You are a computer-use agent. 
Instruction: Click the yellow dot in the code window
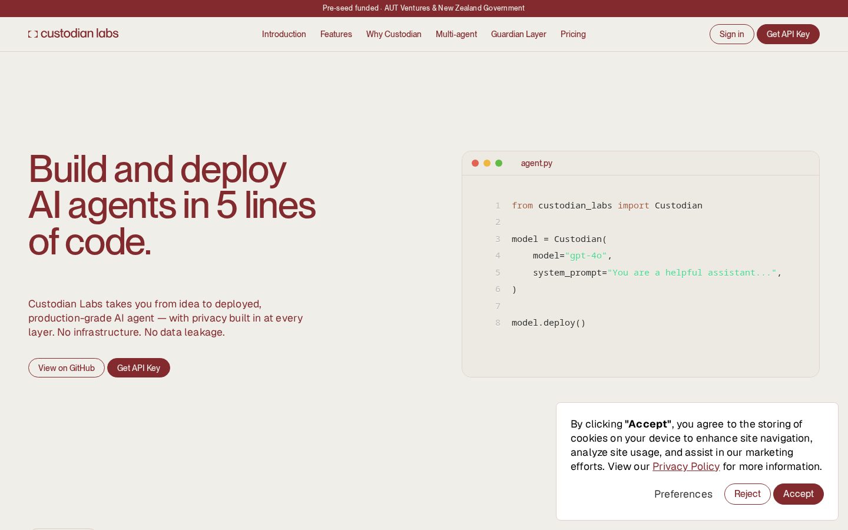pos(487,163)
